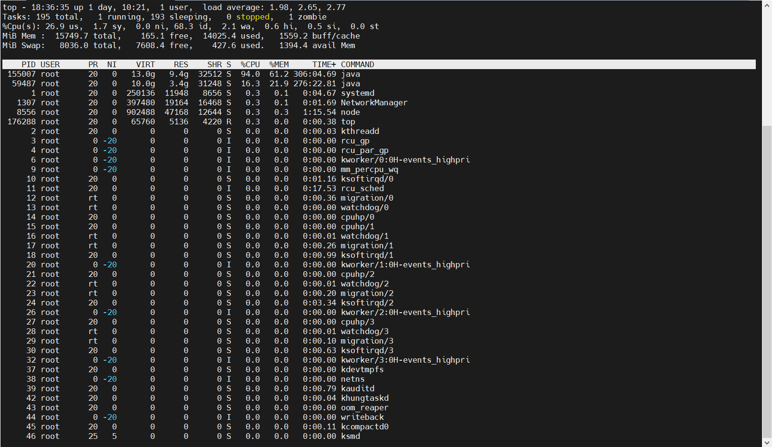Screen dimensions: 772x447
Task: Click the yellow 'stopped' text in Tasks line
Action: point(253,17)
